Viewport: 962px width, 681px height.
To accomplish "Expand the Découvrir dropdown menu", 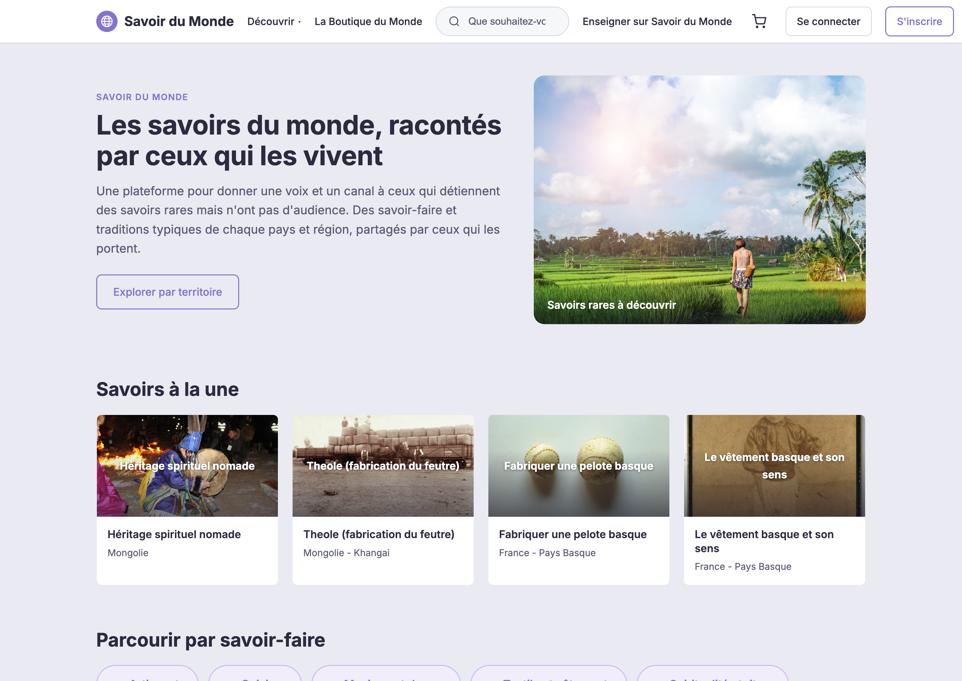I will (x=274, y=21).
